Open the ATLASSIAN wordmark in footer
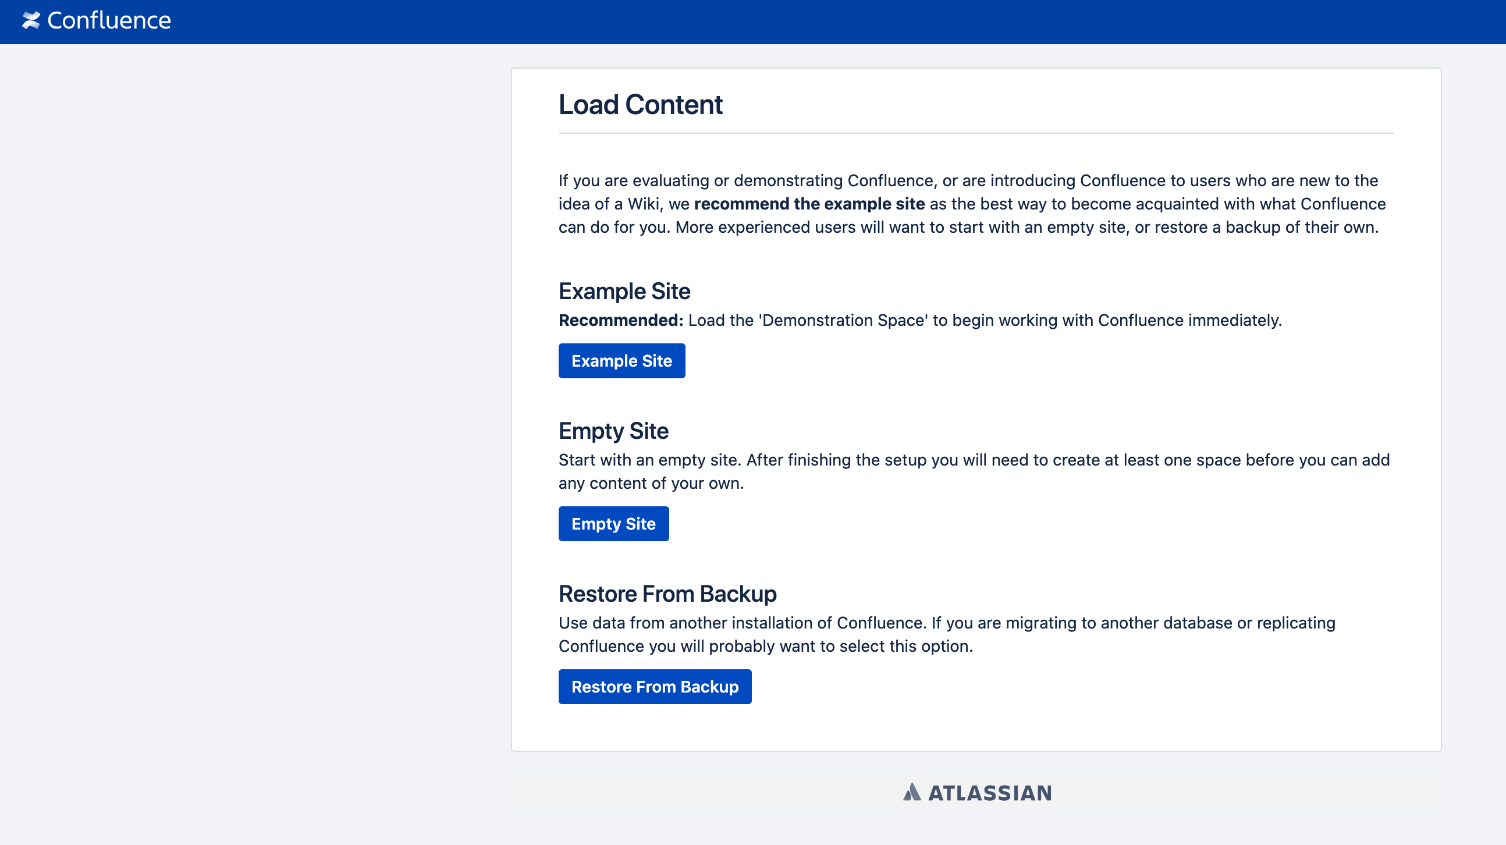The image size is (1506, 845). (990, 793)
